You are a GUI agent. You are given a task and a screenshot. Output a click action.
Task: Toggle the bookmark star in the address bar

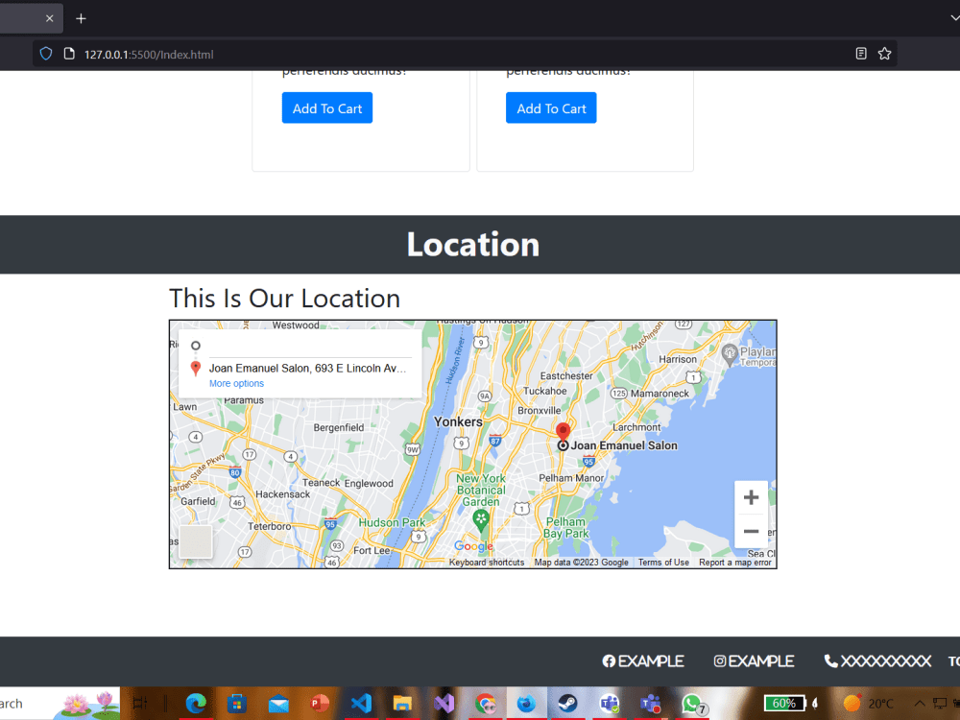tap(884, 54)
